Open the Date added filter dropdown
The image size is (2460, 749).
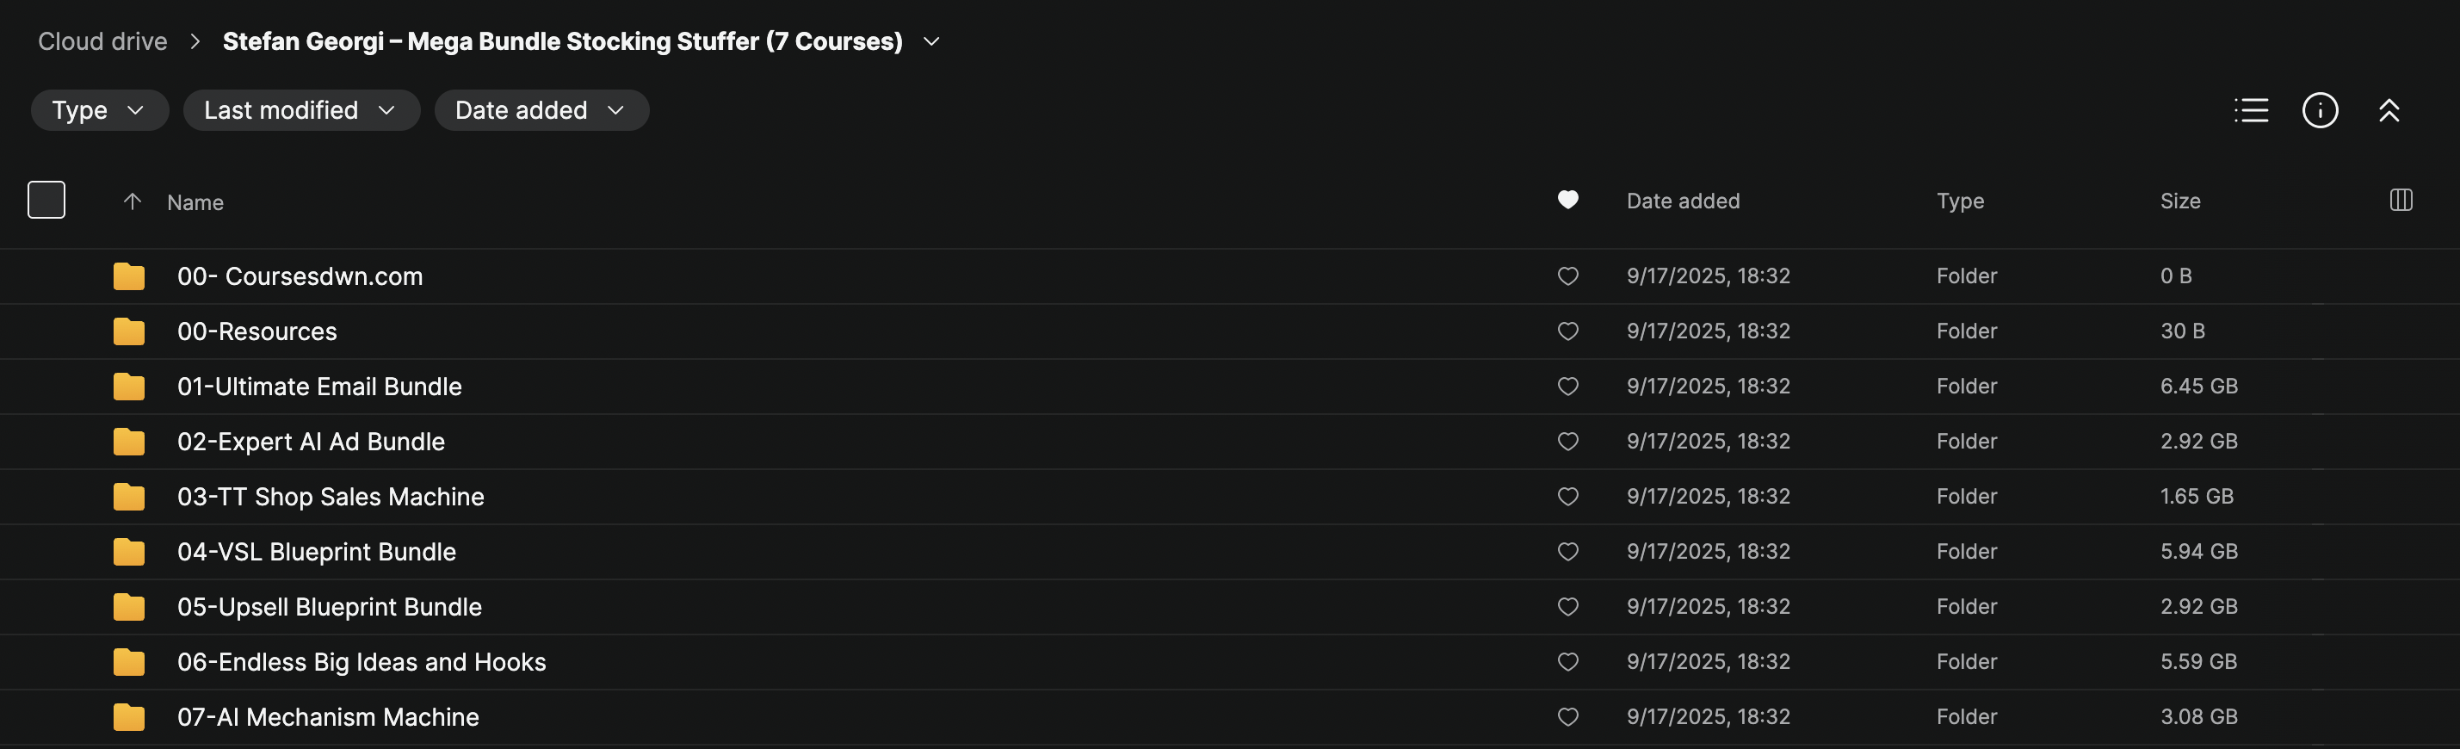click(541, 110)
